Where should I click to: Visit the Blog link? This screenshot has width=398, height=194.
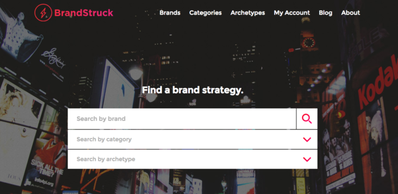[325, 13]
